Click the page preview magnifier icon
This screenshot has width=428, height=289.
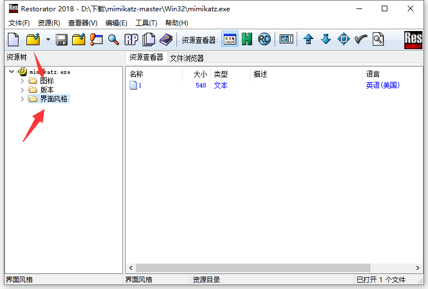[x=378, y=39]
